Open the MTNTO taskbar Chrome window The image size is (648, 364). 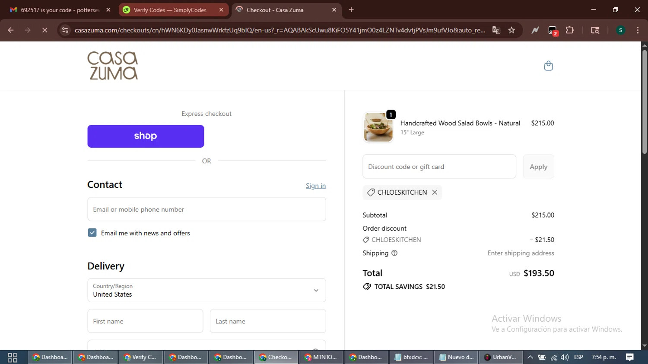pos(321,358)
